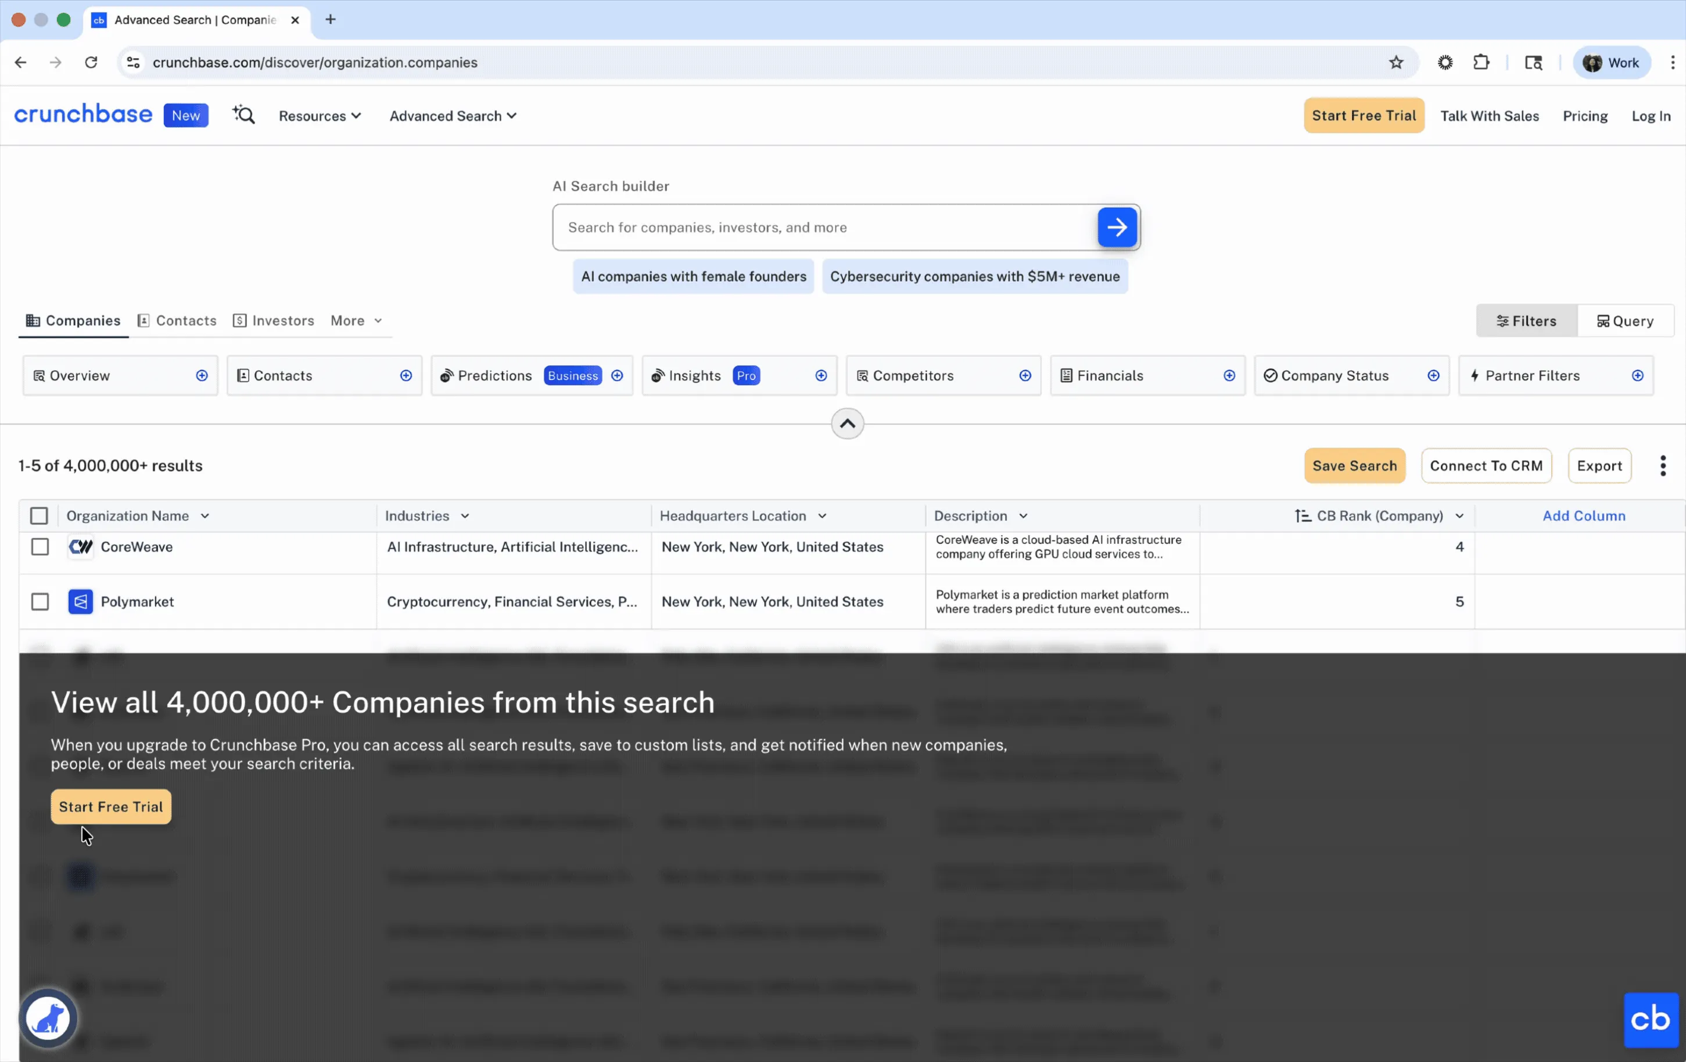1686x1062 pixels.
Task: Open the dog mascot chat assistant
Action: (x=48, y=1018)
